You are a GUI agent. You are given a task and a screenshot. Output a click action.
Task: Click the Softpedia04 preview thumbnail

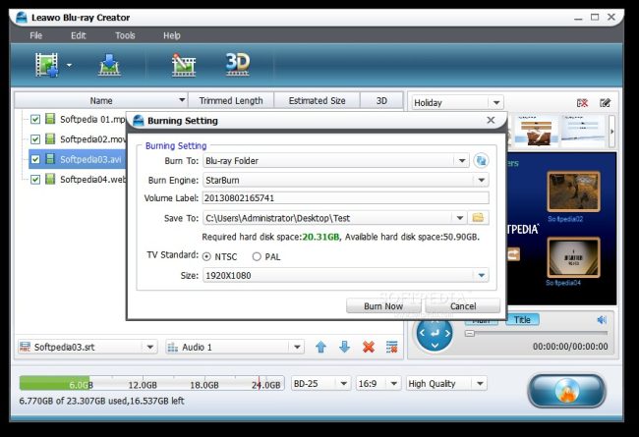pyautogui.click(x=573, y=257)
